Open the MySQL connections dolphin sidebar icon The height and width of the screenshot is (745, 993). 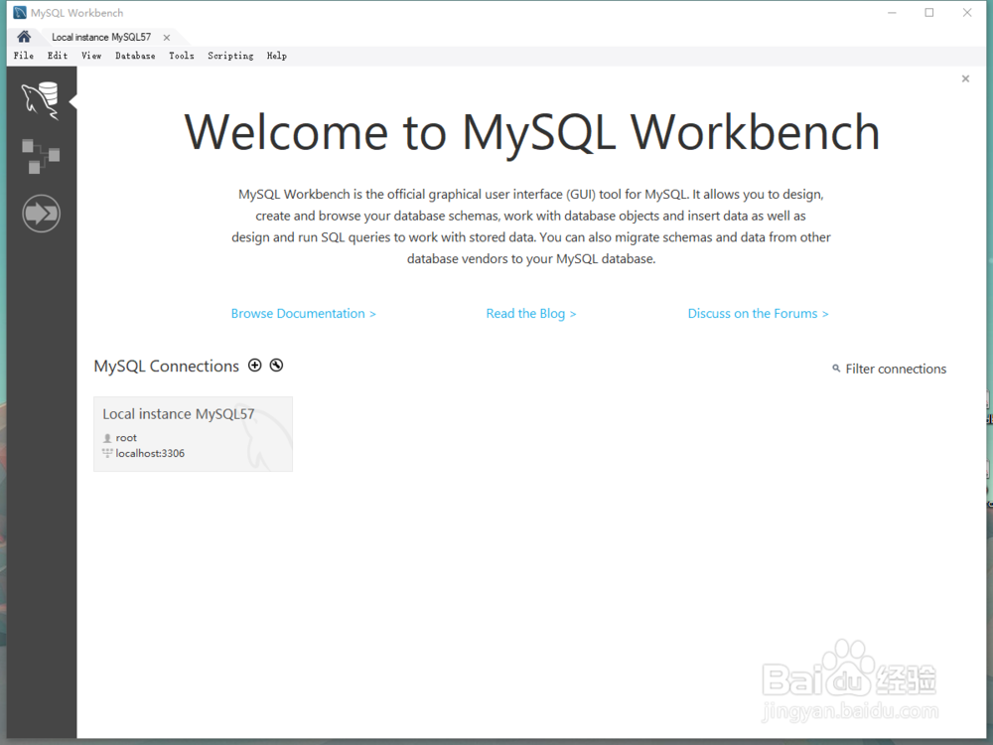pos(41,100)
